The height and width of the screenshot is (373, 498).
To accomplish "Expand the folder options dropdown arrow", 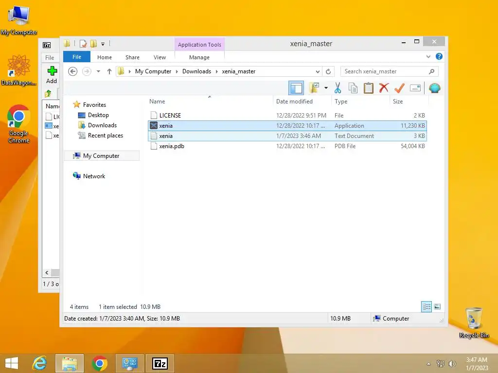I will 326,88.
